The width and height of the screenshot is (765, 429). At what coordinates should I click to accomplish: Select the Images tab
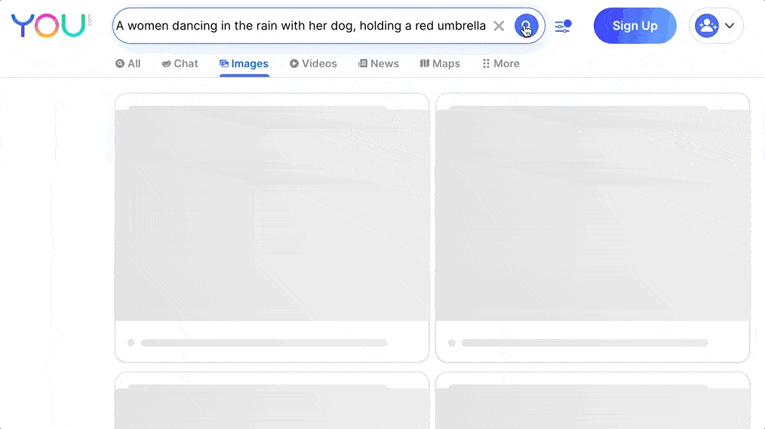click(244, 63)
